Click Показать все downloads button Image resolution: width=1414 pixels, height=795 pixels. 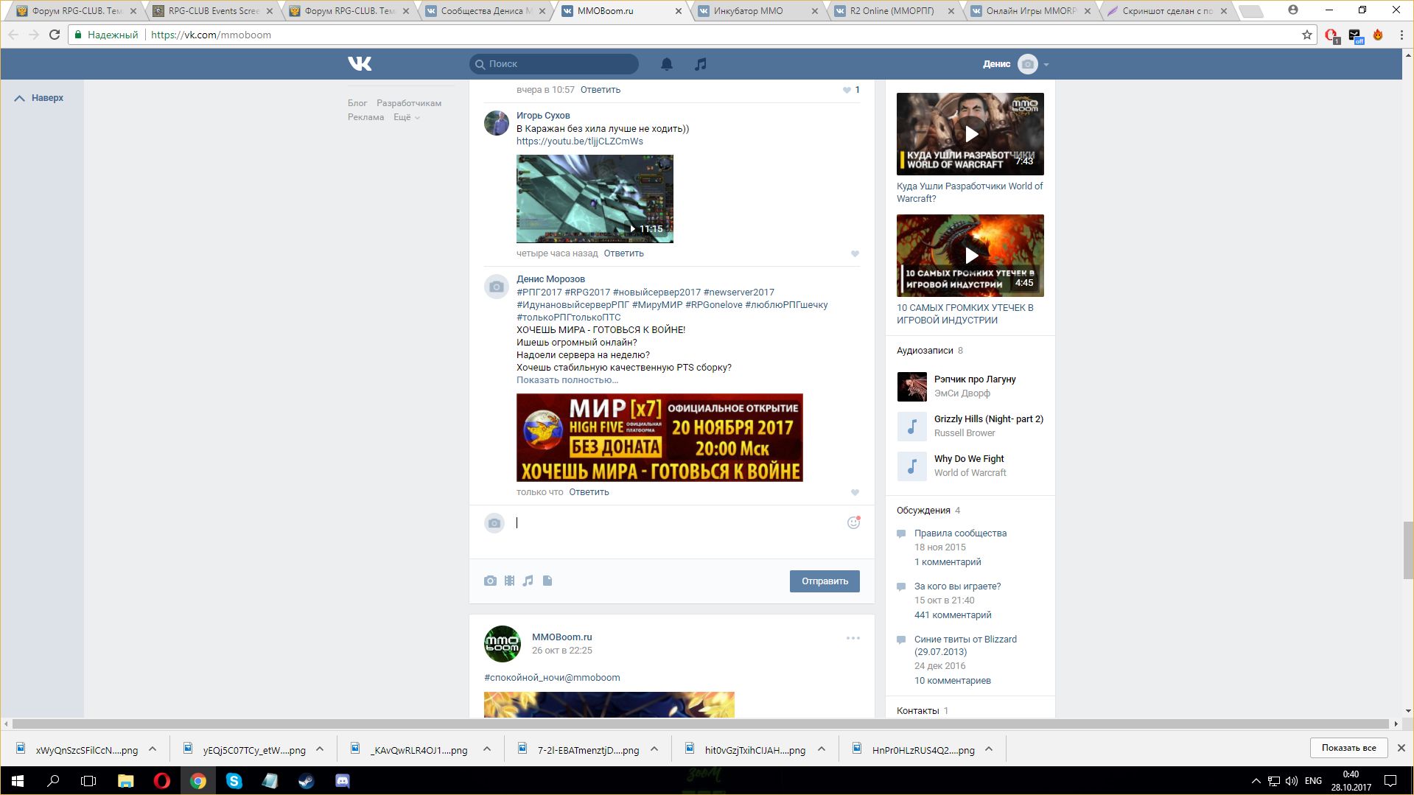[1348, 748]
